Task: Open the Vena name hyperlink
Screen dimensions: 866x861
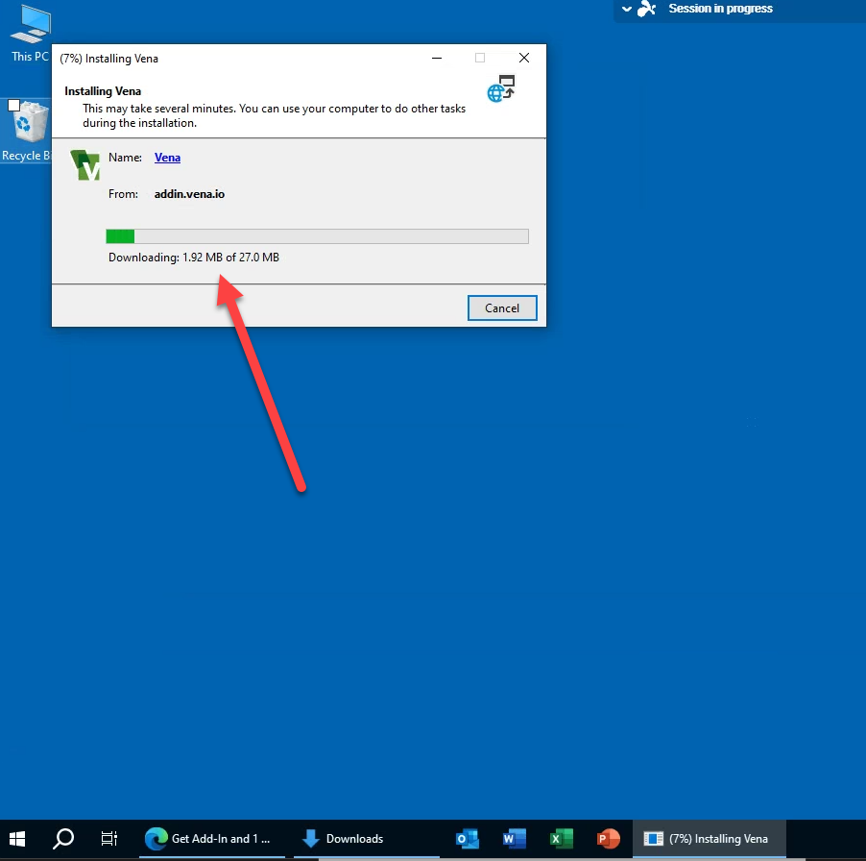Action: coord(167,158)
